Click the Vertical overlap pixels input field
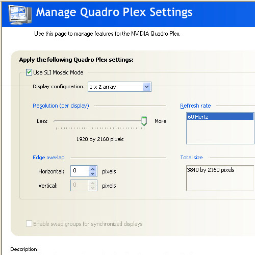The image size is (255, 255). (80, 185)
